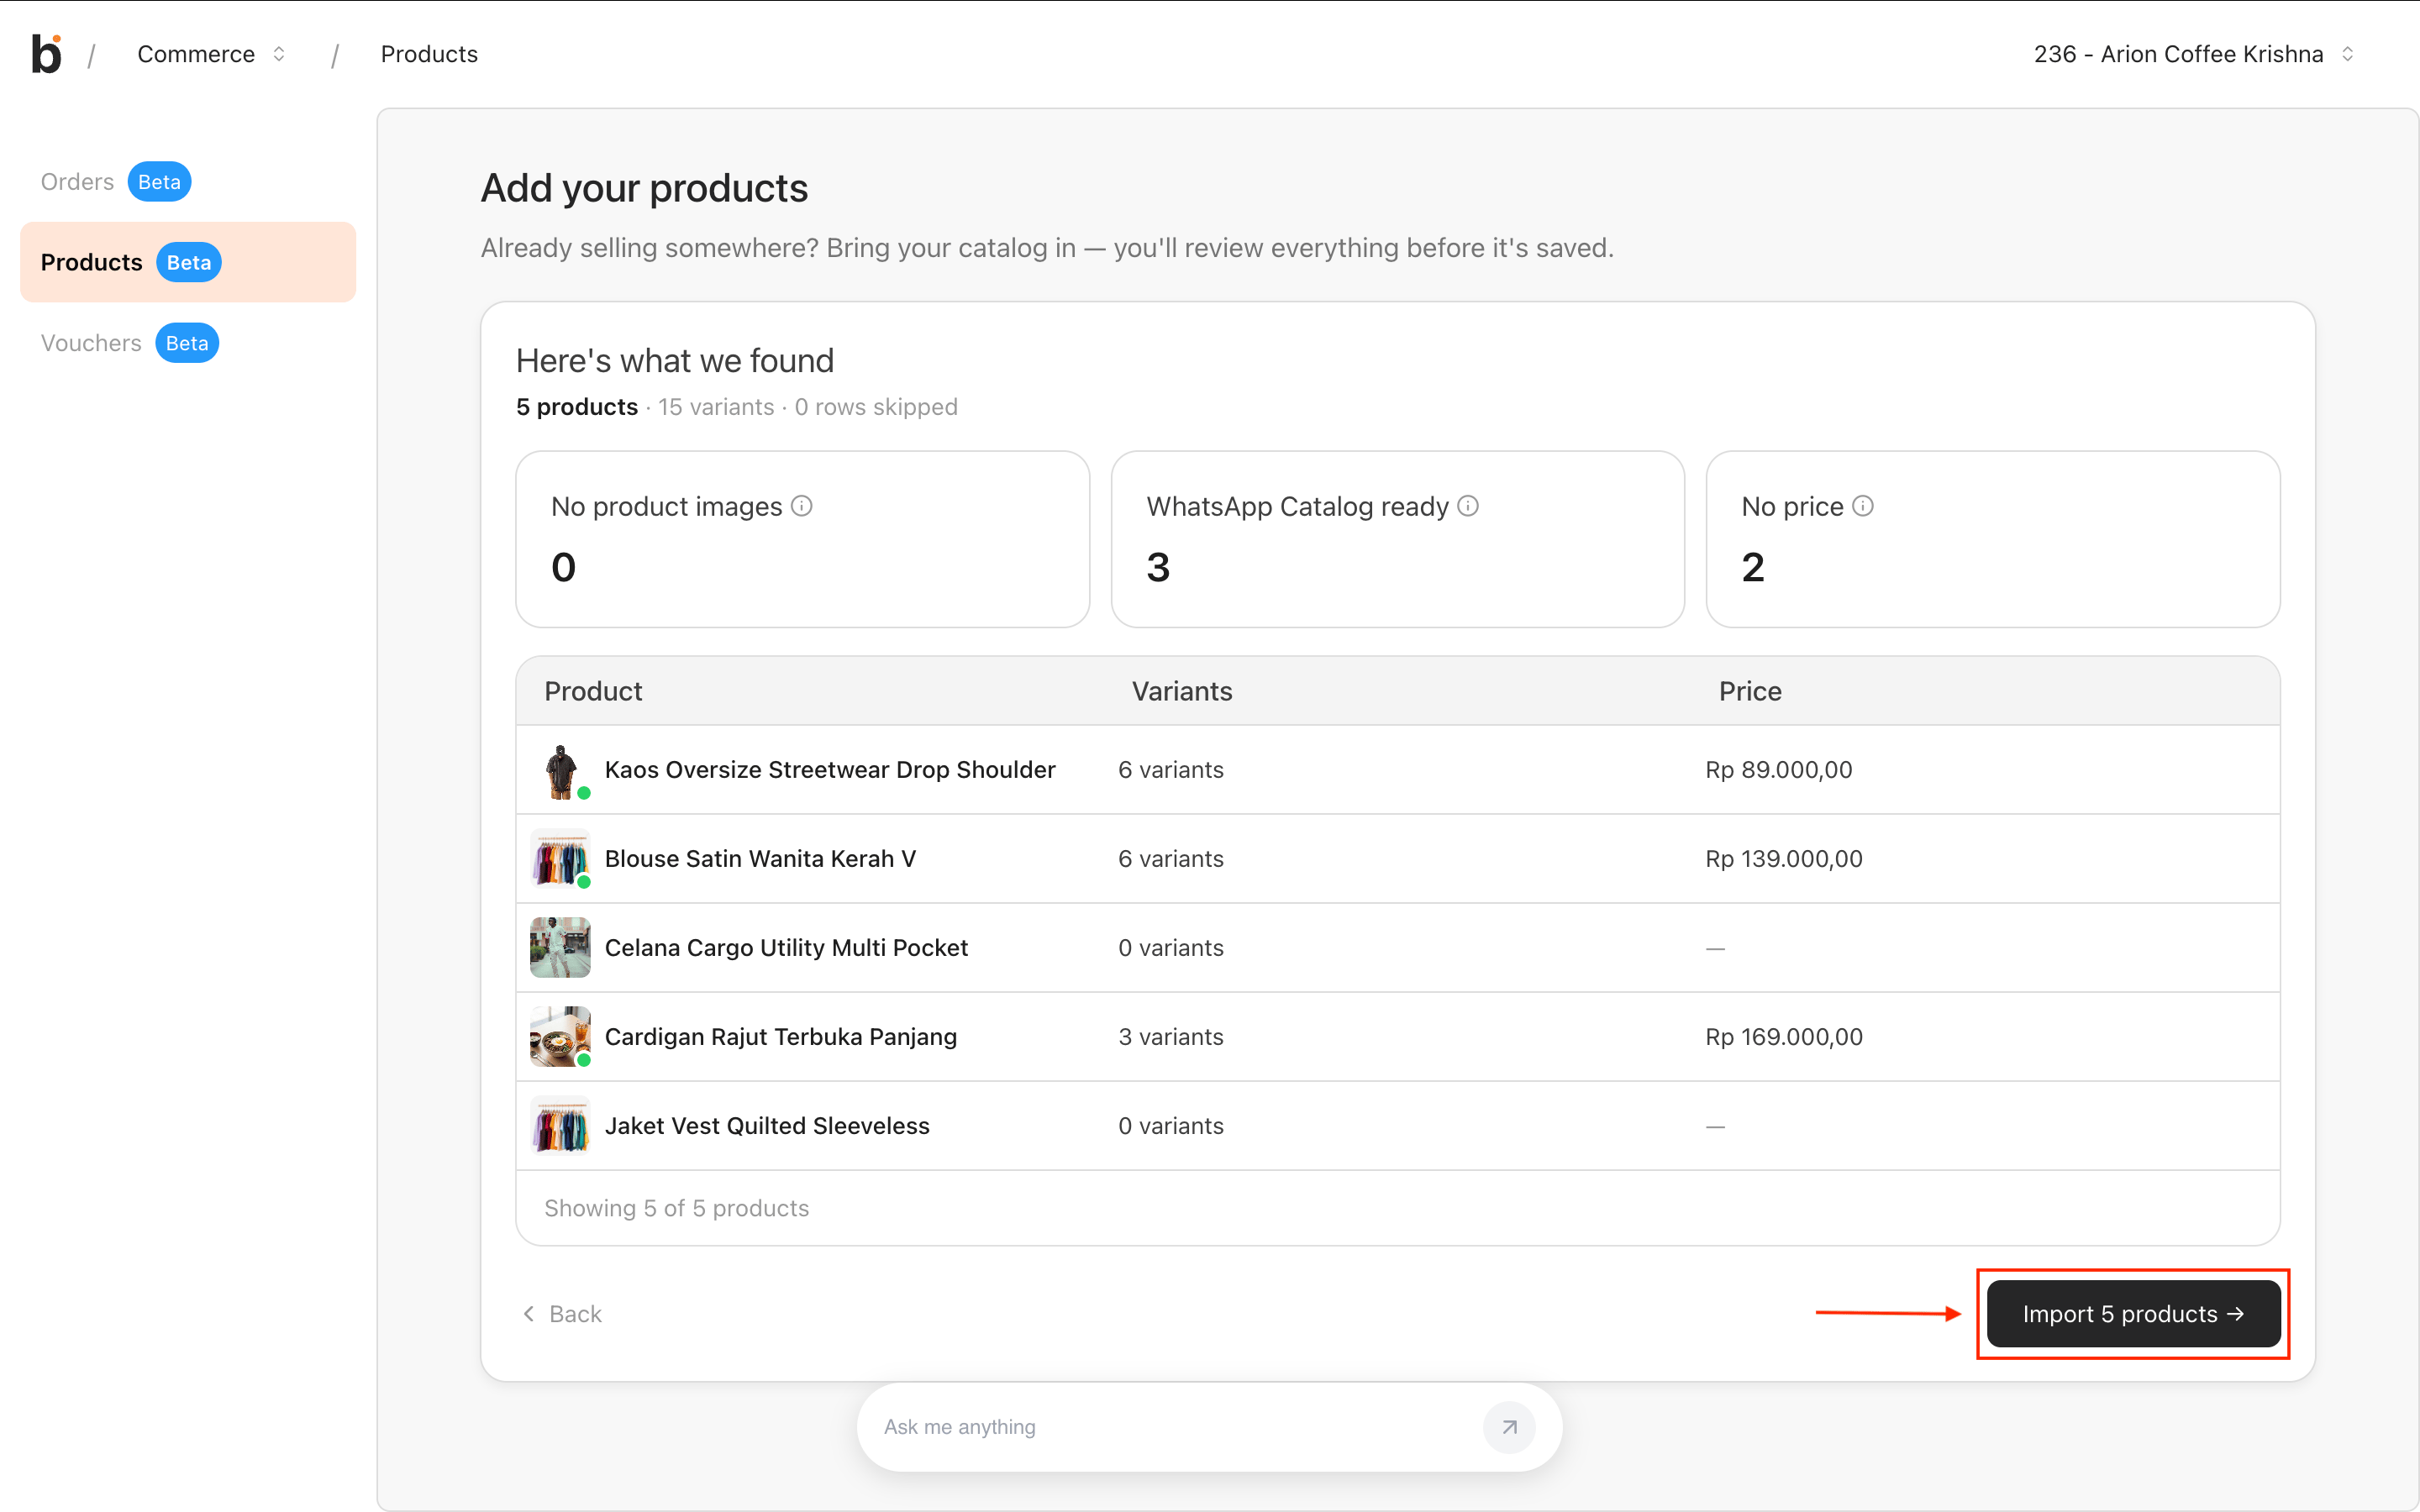Click the Beta badge next to Vouchers
Screen dimensions: 2420x1512
[x=187, y=343]
